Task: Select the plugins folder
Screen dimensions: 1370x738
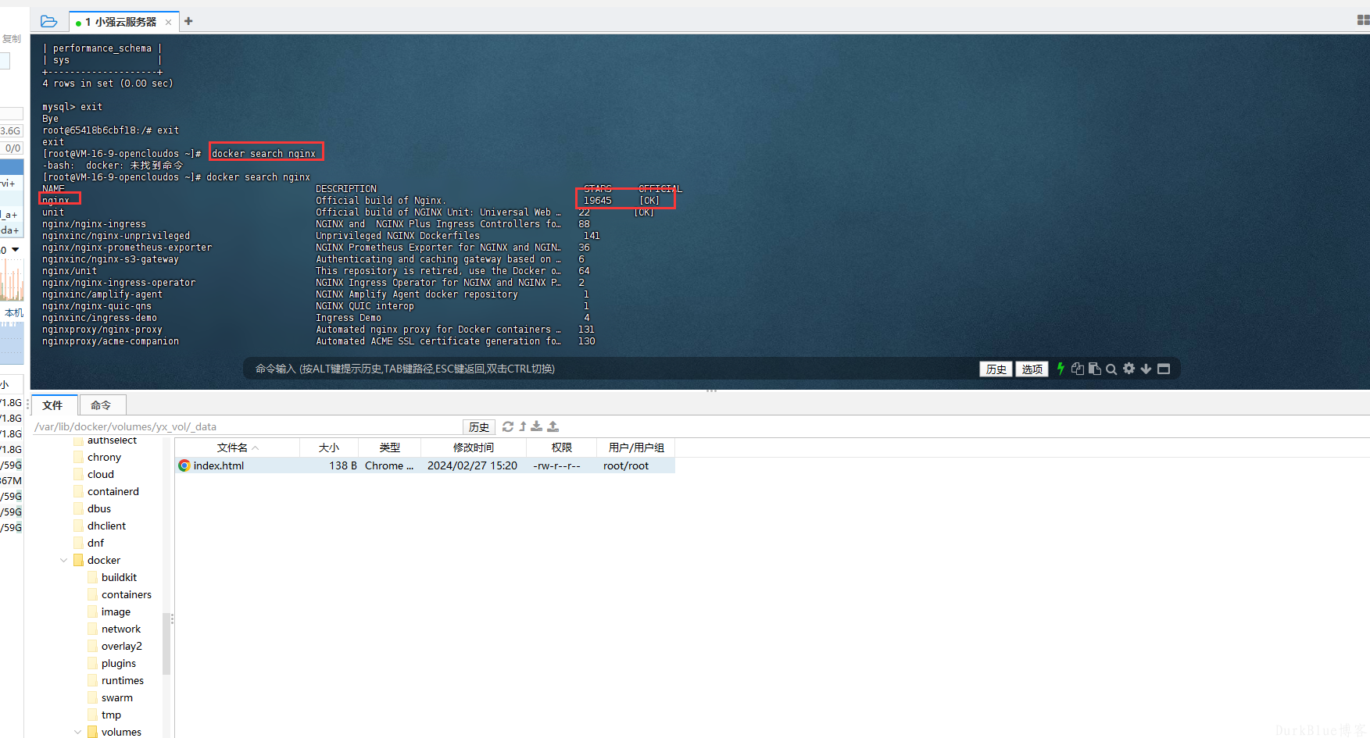Action: [x=119, y=663]
